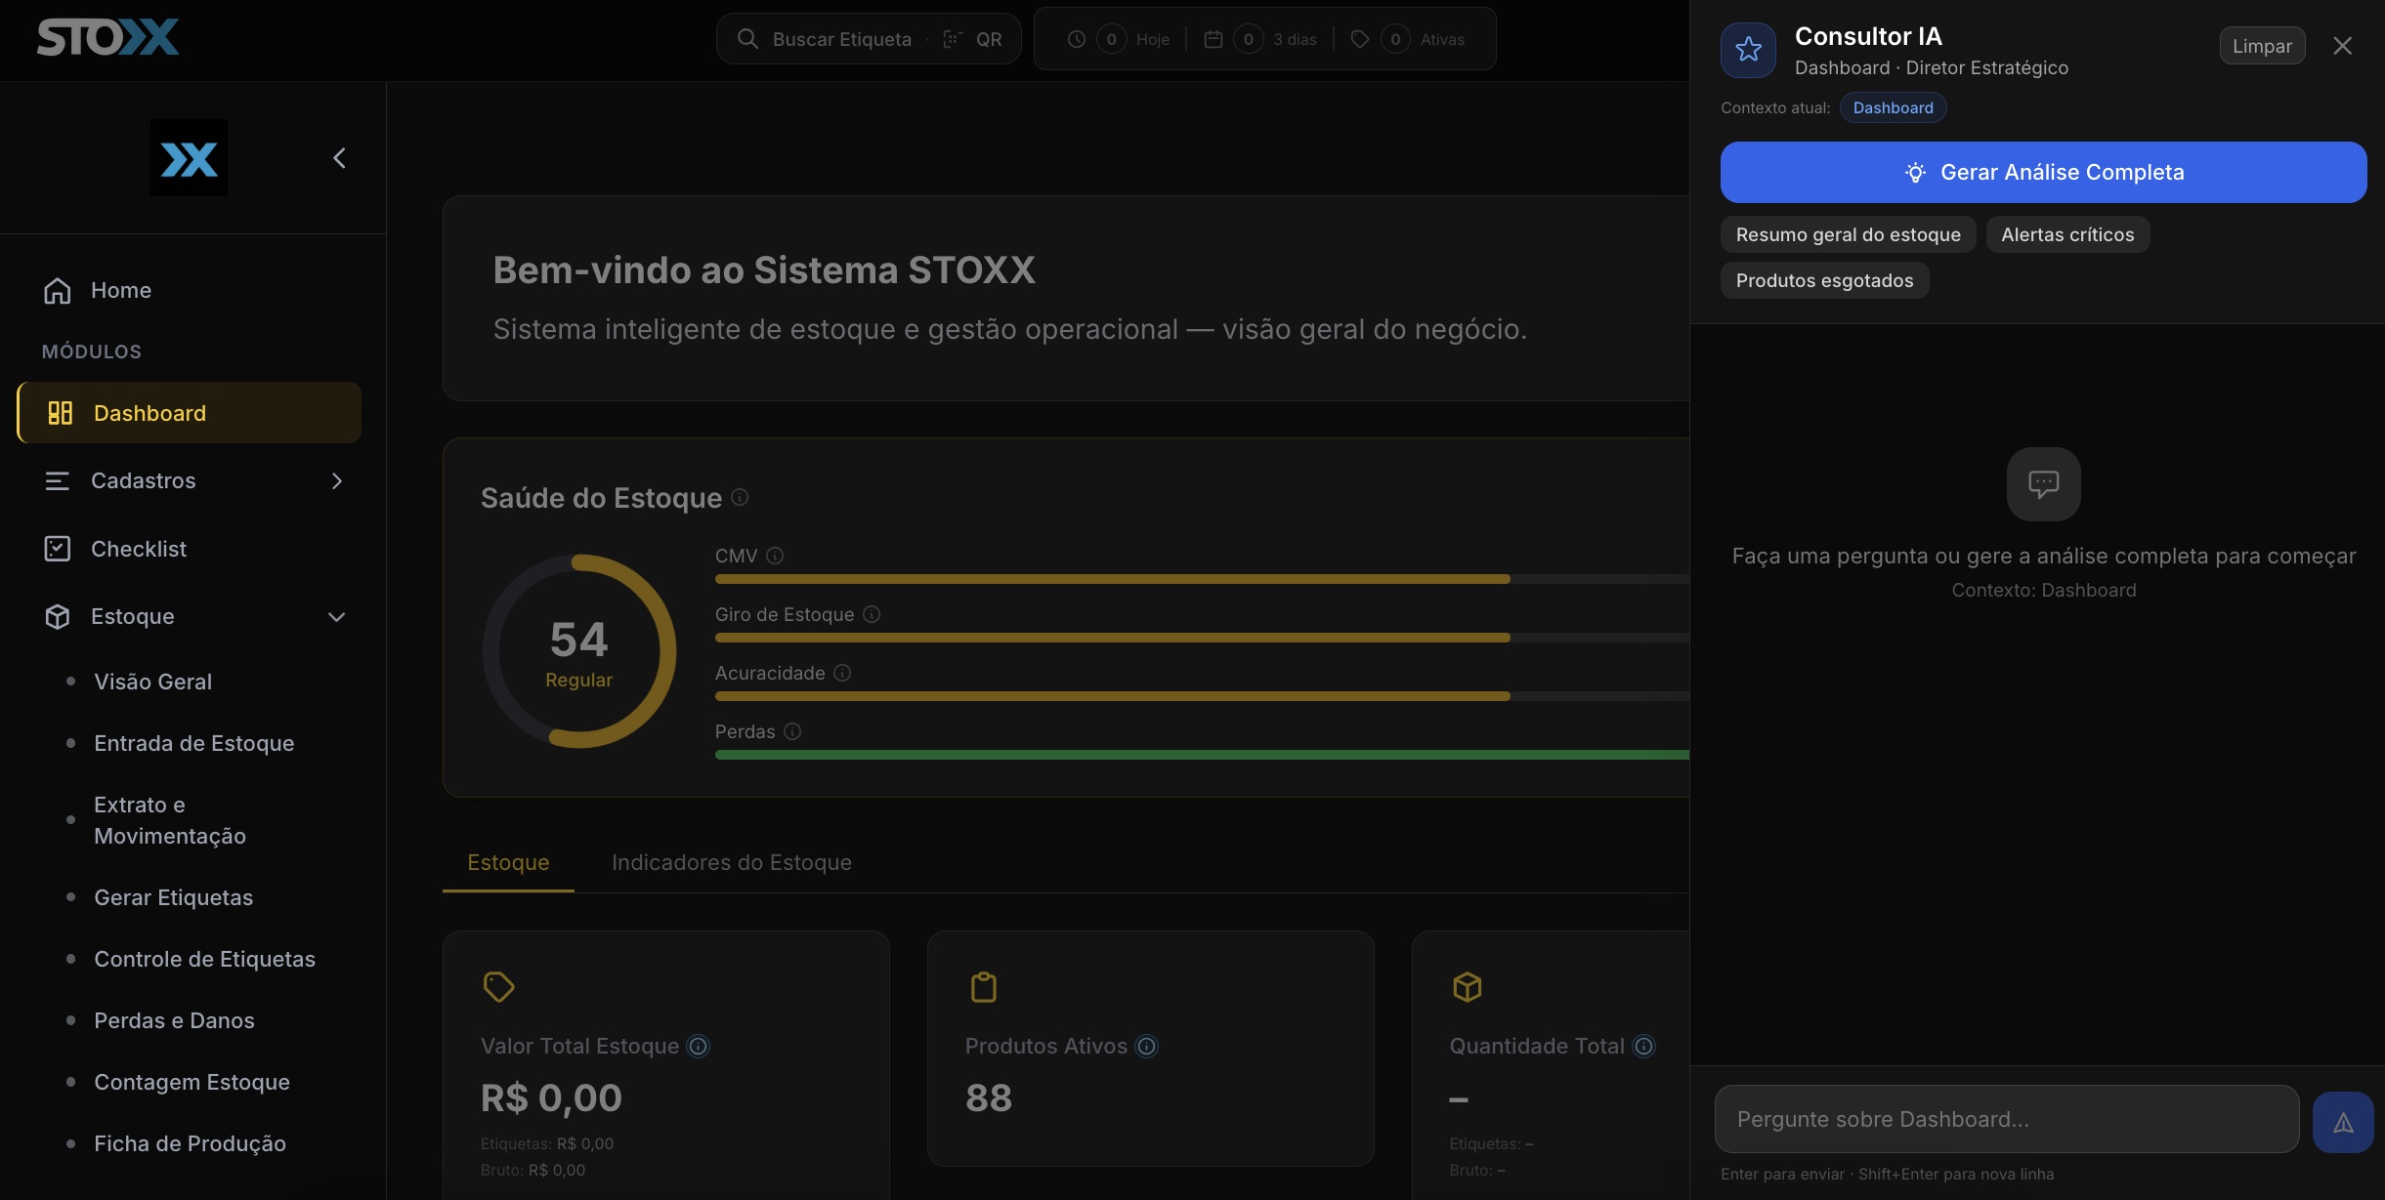Click the Hoje counter badge
The image size is (2385, 1200).
1111,39
